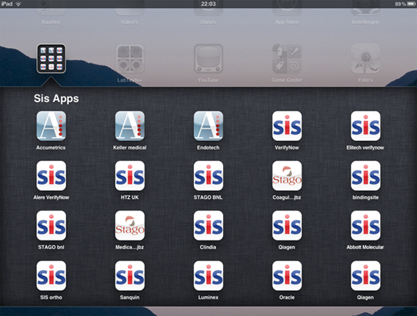Viewport: 417px width, 316px height.
Task: Open the bindingsite app
Action: (x=366, y=176)
